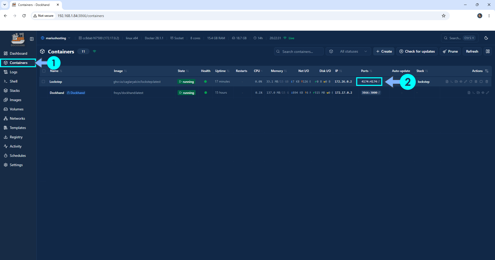Image resolution: width=495 pixels, height=260 pixels.
Task: Expand the mariushosting environment dropdown
Action: (x=55, y=38)
